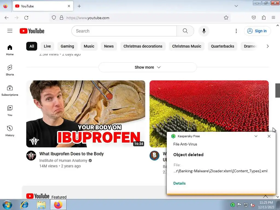Open Shorts in sidebar
Viewport: 280px width, 210px height.
[x=10, y=70]
